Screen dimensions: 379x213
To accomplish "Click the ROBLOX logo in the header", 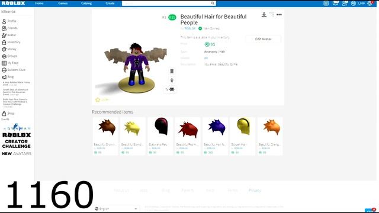I will point(13,3).
